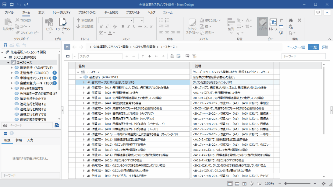
Task: Move item down with down arrow
Action: [150, 56]
